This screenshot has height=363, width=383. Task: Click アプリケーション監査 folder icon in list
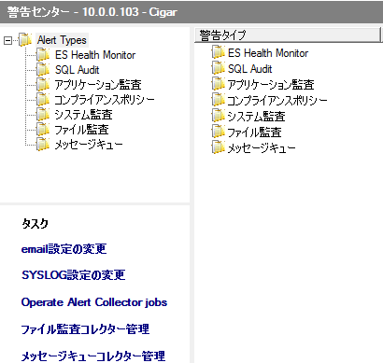coord(218,84)
